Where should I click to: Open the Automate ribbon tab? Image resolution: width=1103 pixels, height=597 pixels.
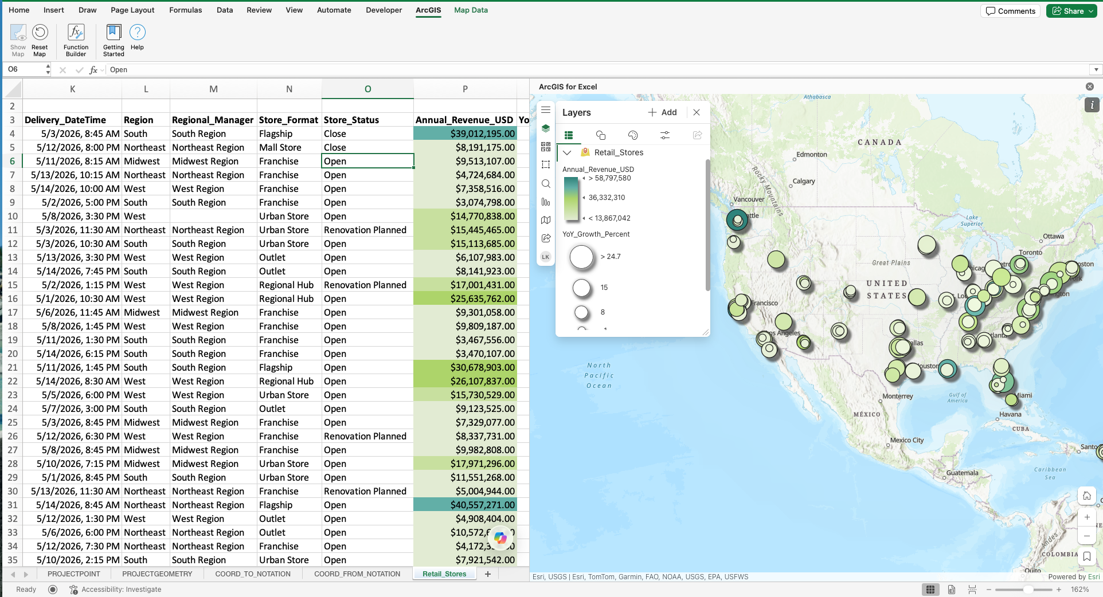(334, 10)
